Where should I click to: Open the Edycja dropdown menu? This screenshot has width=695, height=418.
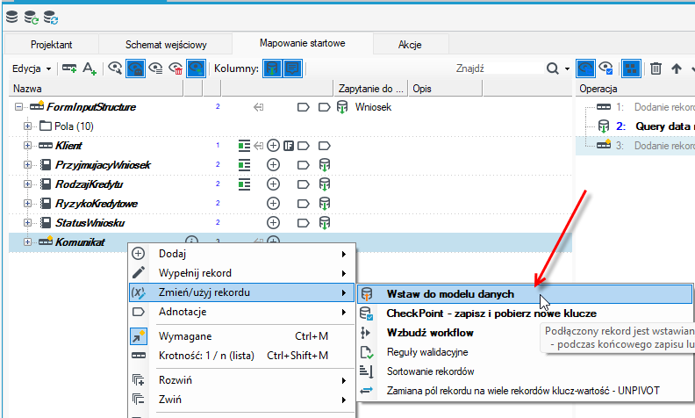32,68
